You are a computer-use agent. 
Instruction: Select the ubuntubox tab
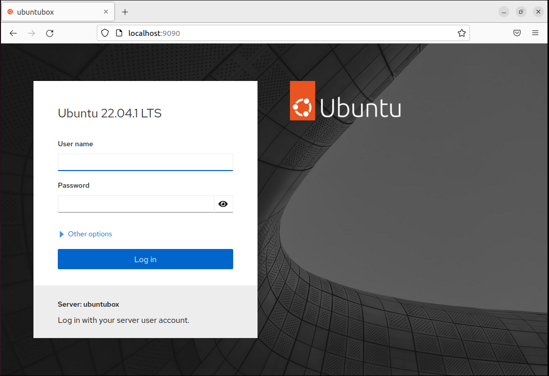pos(58,12)
